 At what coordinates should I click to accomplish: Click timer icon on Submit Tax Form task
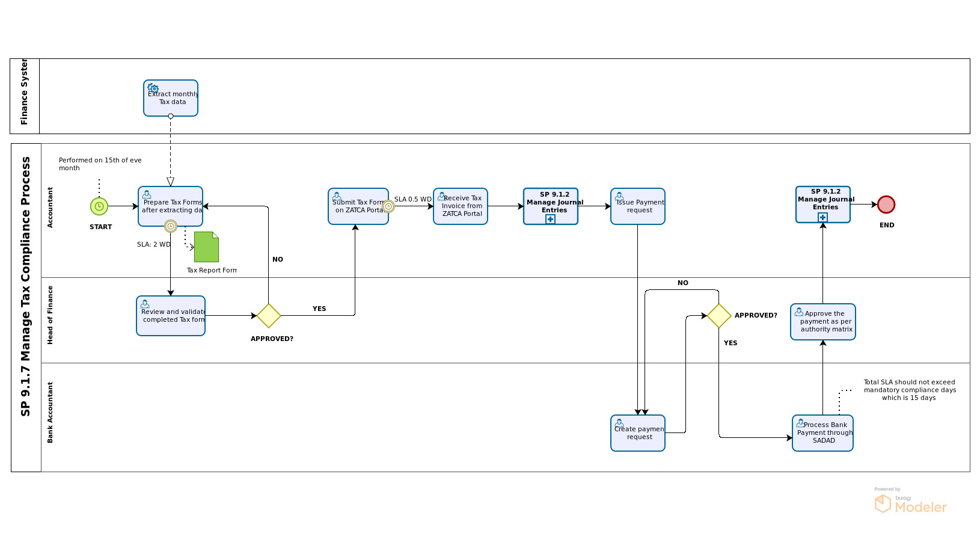388,206
